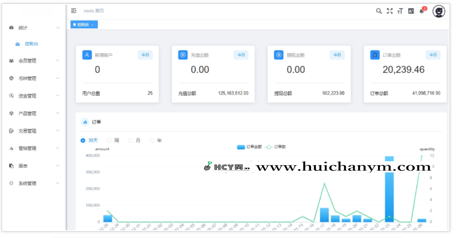Image resolution: width=457 pixels, height=238 pixels.
Task: Close the 控制台 tab
Action: click(x=92, y=25)
